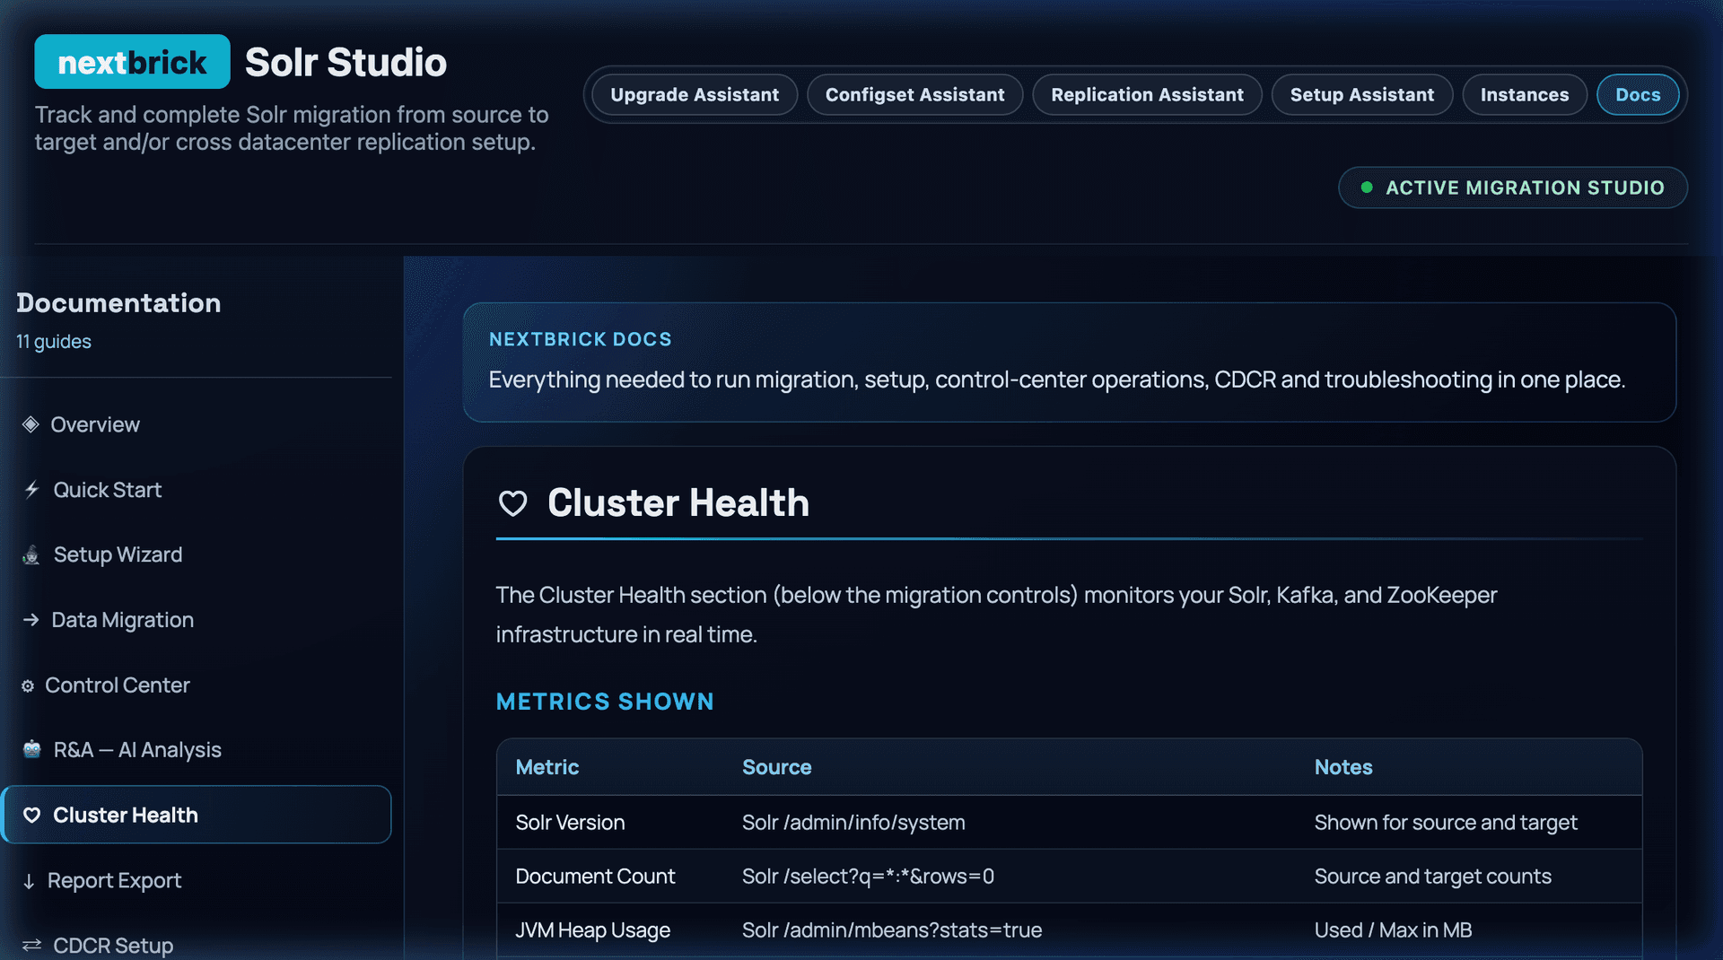This screenshot has height=960, width=1723.
Task: Open the Upgrade Assistant tab
Action: click(x=695, y=95)
